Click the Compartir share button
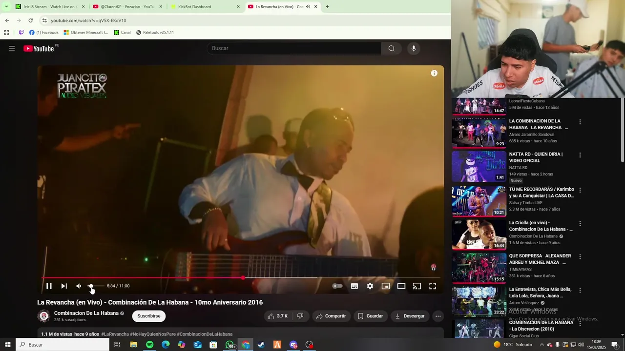Viewport: 625px width, 351px height. (331, 316)
